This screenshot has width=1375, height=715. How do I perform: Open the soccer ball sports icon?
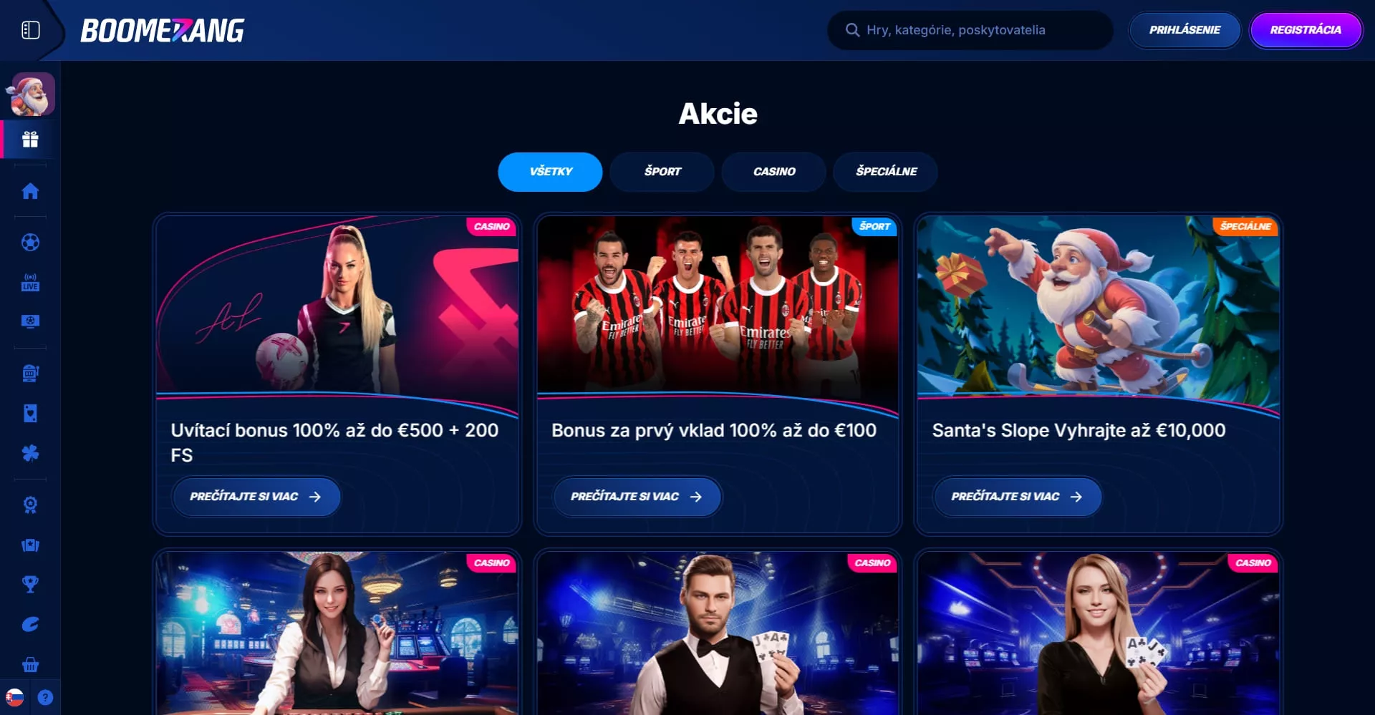click(x=30, y=243)
